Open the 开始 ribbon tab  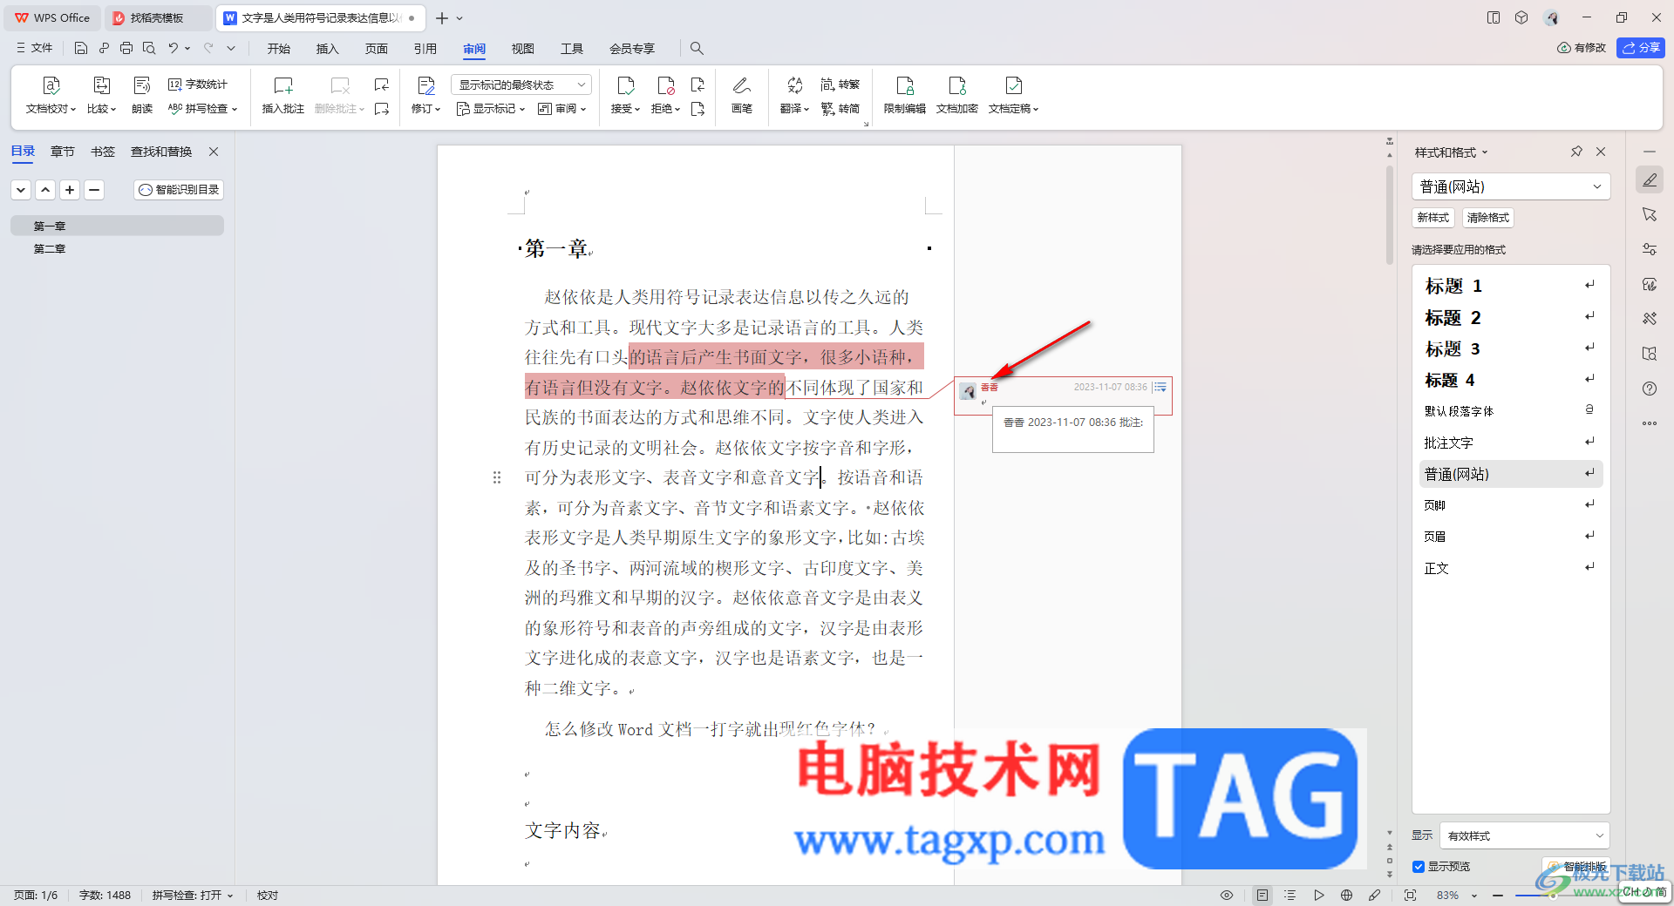[279, 49]
